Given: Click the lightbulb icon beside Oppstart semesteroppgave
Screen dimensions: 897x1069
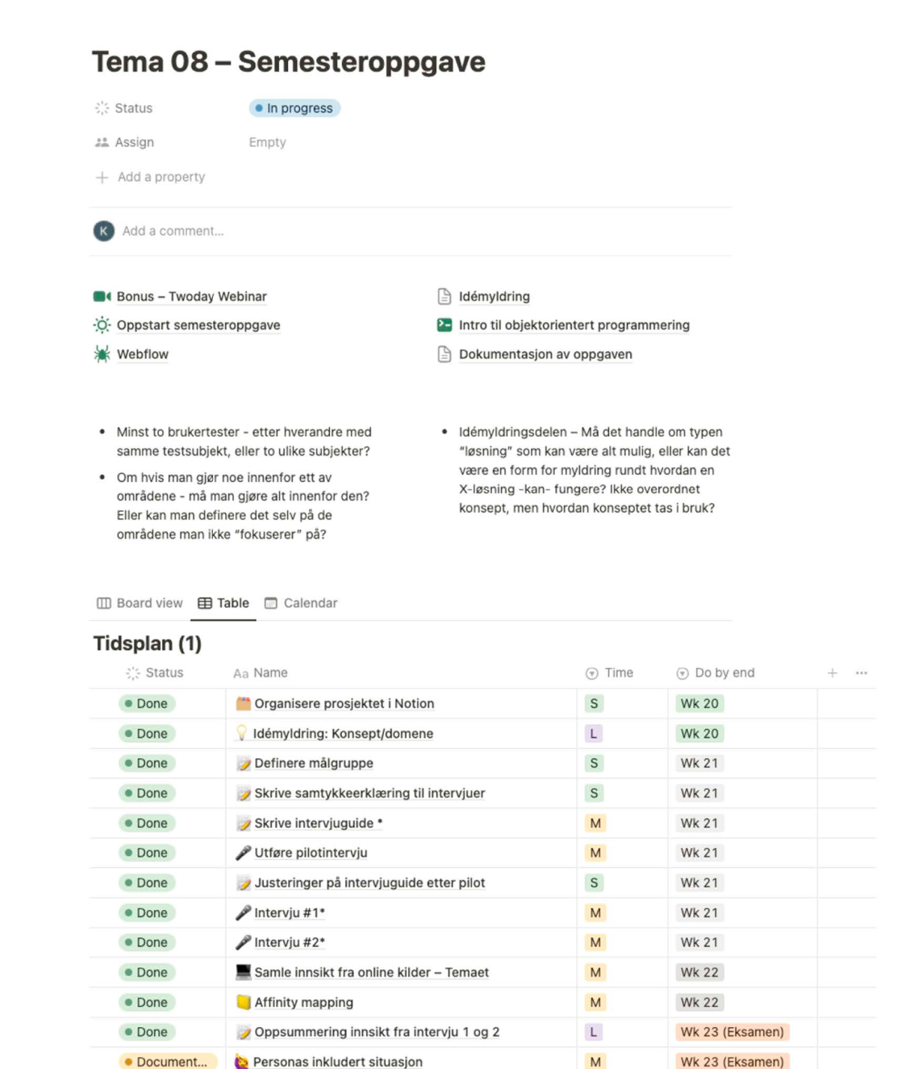Looking at the screenshot, I should coord(102,325).
